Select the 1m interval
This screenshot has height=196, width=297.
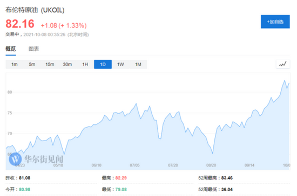pos(15,65)
